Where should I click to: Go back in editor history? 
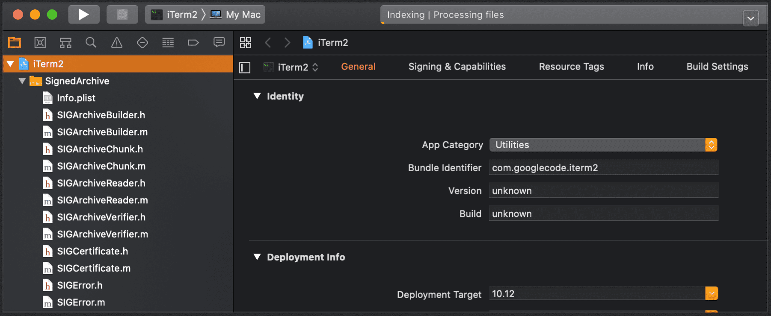click(x=268, y=42)
